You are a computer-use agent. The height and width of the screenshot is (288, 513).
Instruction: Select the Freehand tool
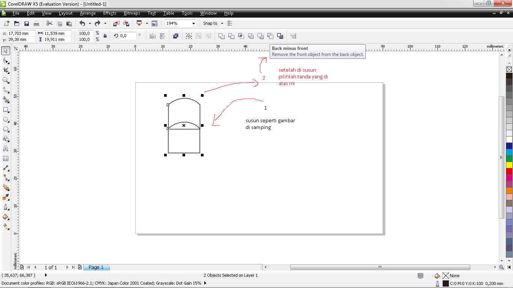[6, 90]
